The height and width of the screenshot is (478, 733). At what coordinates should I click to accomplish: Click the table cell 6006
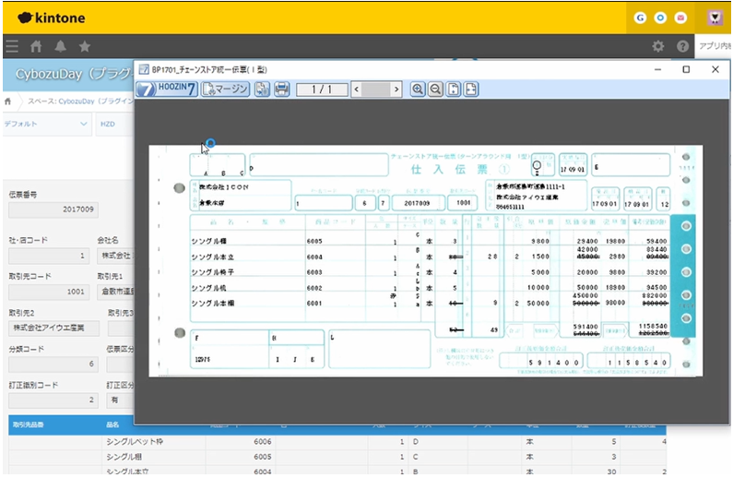[x=241, y=442]
